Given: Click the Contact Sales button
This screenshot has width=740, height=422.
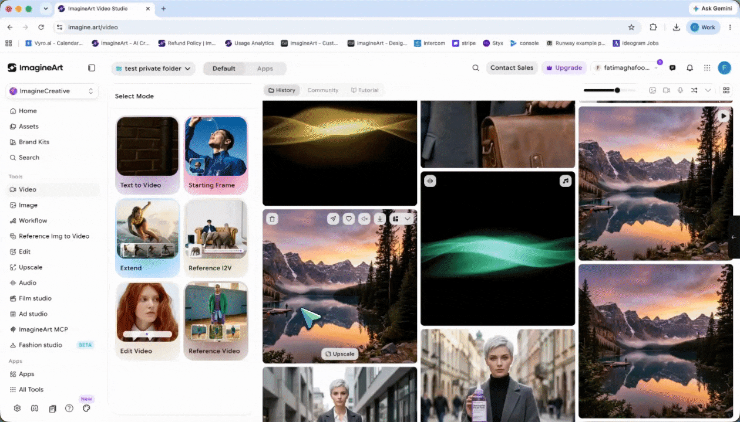Looking at the screenshot, I should coord(512,68).
